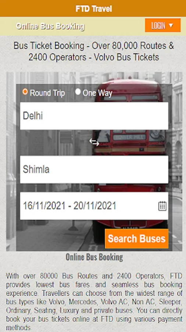Select the Round Trip radio button
The width and height of the screenshot is (186, 332).
(25, 92)
